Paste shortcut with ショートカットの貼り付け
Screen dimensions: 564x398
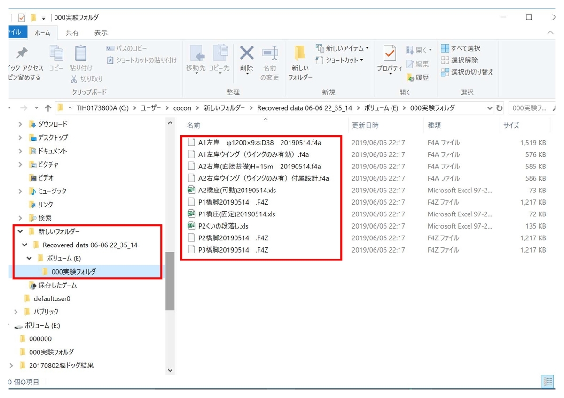coord(142,60)
